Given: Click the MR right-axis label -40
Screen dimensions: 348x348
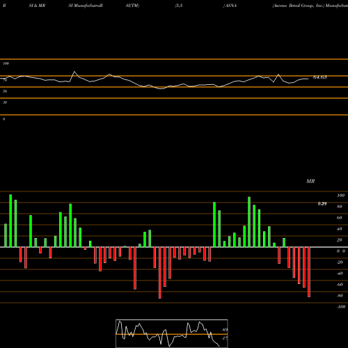Looking at the screenshot, I should point(340,274).
